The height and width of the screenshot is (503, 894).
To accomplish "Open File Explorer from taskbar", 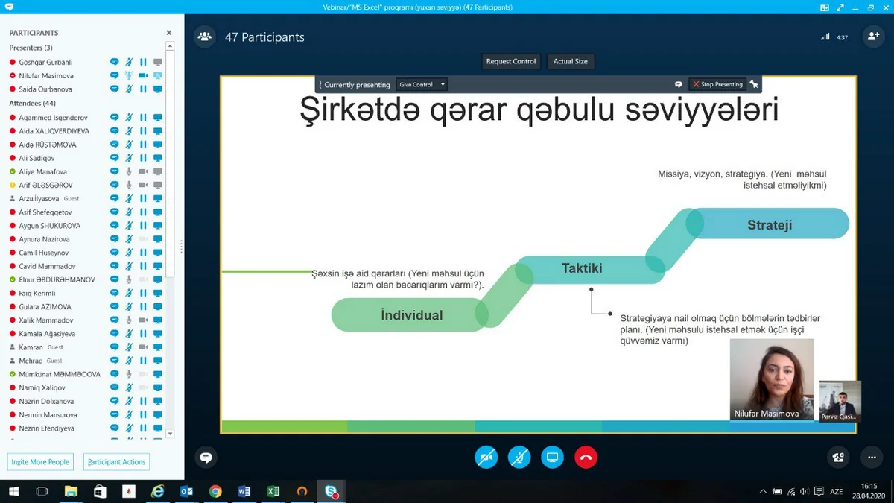I will pos(71,492).
